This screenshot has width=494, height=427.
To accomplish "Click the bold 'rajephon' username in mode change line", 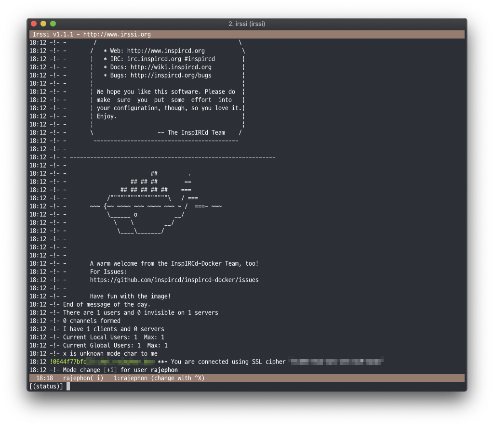I will coord(164,370).
